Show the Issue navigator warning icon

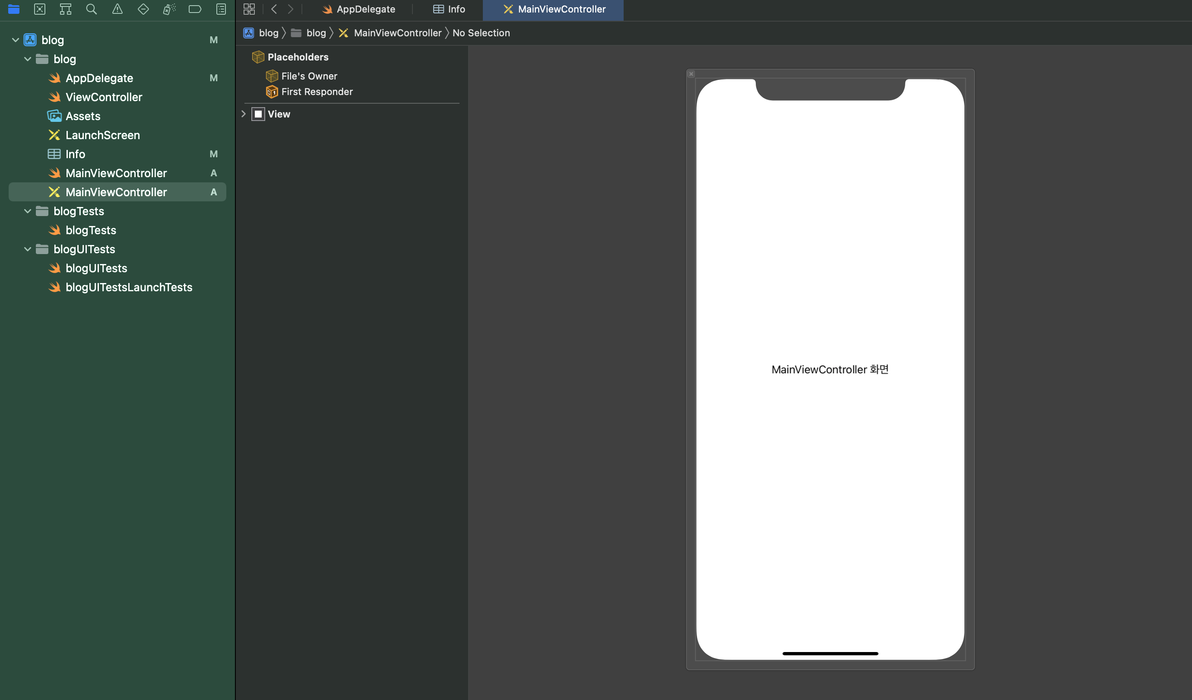point(117,9)
